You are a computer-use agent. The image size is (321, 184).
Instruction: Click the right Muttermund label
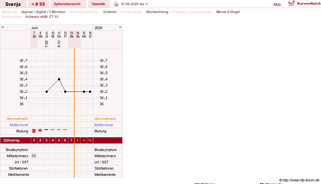pos(104,125)
